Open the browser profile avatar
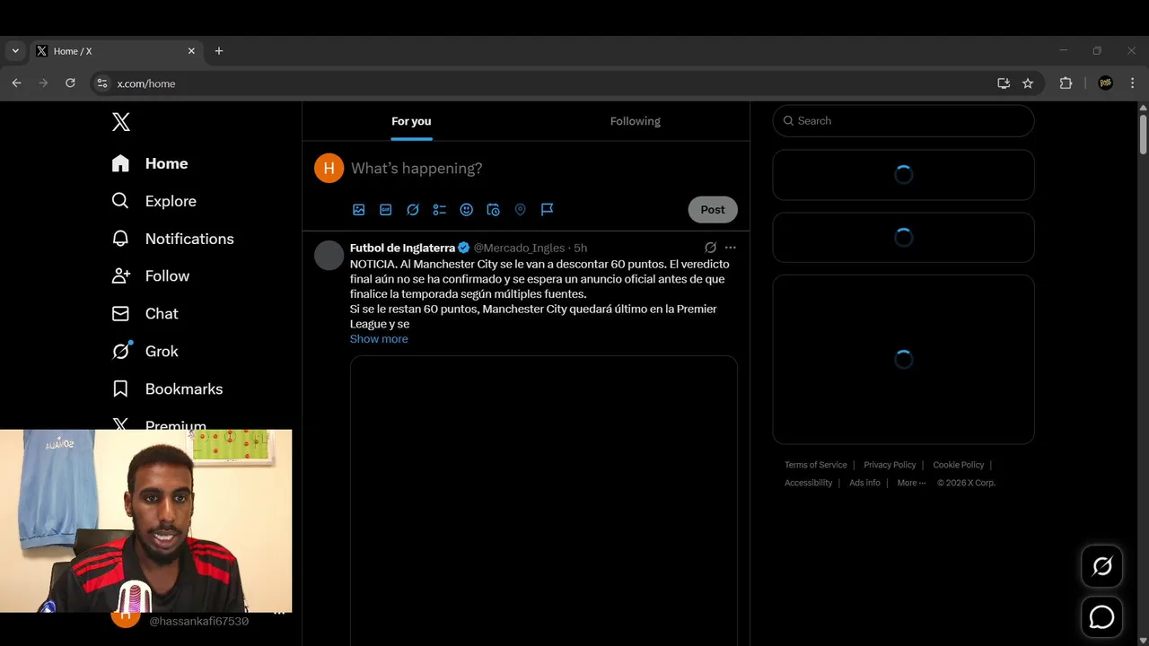This screenshot has width=1149, height=646. pyautogui.click(x=1105, y=83)
